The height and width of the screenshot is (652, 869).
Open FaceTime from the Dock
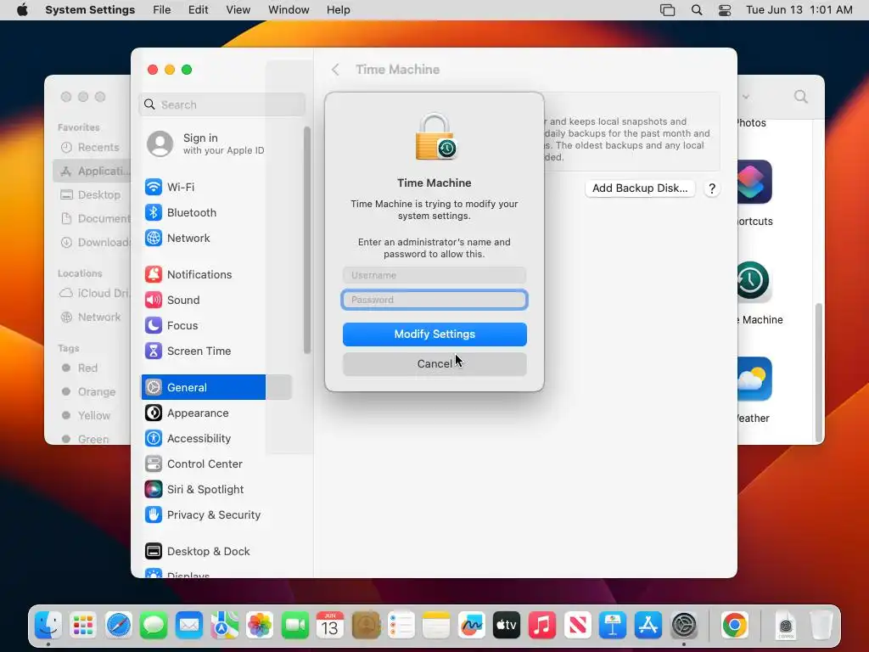click(x=294, y=626)
